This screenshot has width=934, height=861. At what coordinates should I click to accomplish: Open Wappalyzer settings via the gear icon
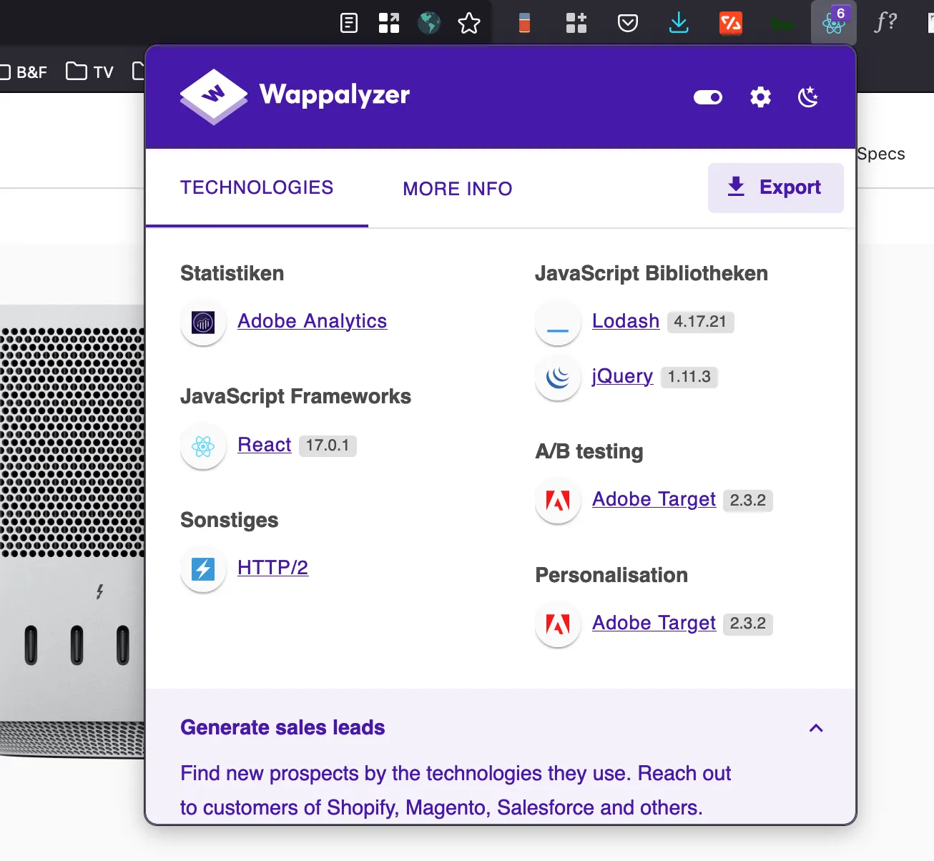click(x=760, y=97)
